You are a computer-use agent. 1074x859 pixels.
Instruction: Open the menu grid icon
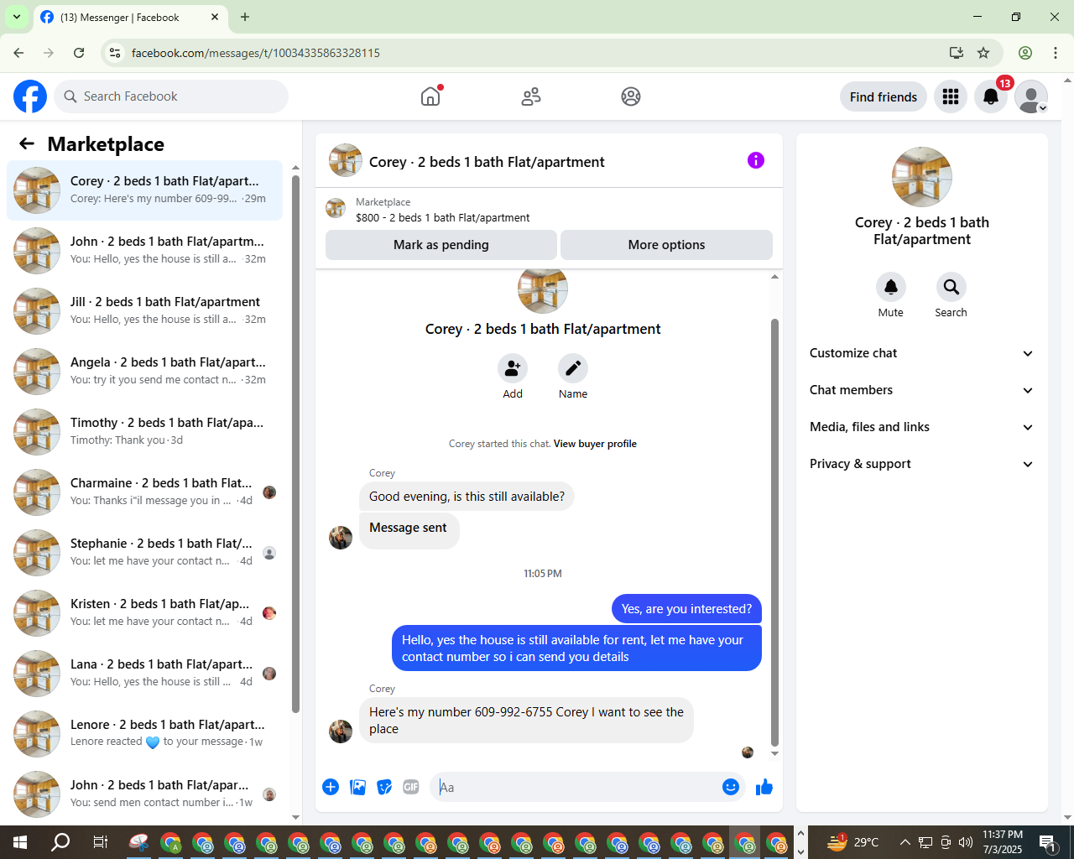click(x=951, y=96)
